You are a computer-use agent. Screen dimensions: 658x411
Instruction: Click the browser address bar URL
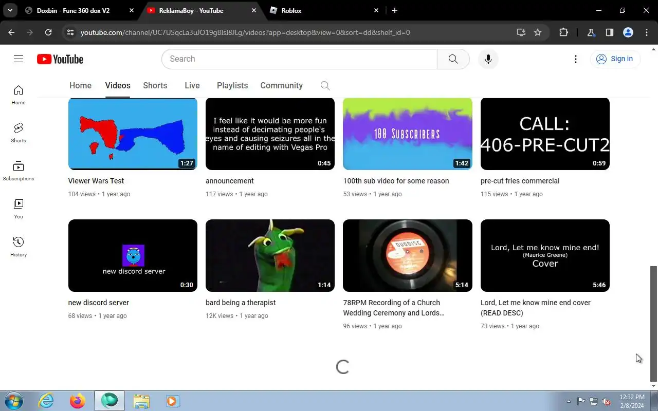tap(245, 32)
